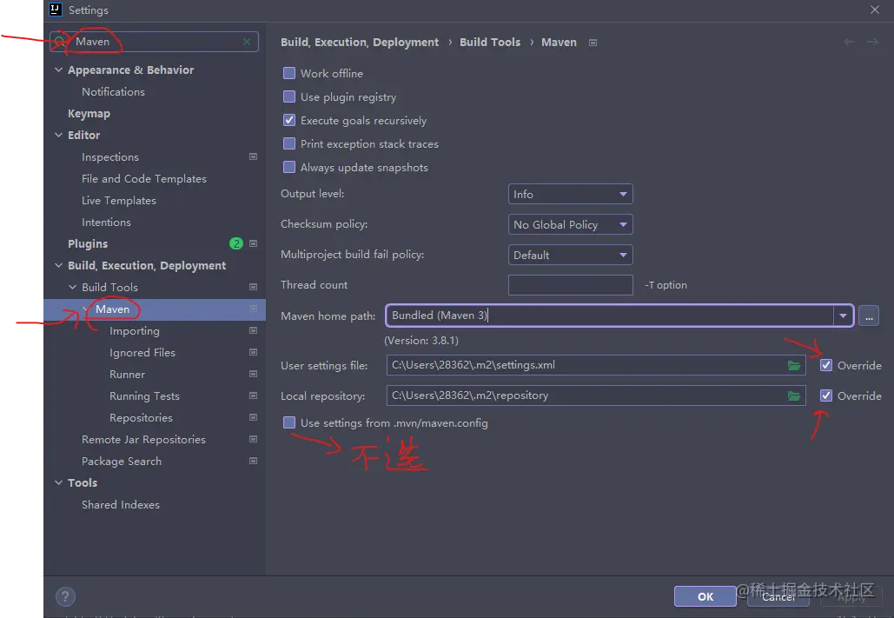Click the Apply button

point(851,596)
